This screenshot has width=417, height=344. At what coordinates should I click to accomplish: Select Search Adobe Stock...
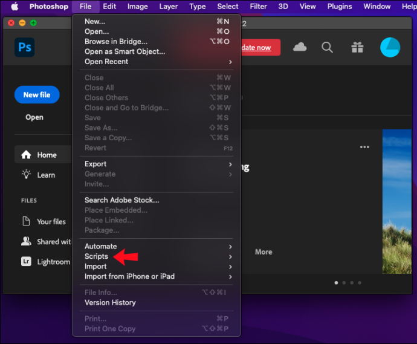click(157, 200)
